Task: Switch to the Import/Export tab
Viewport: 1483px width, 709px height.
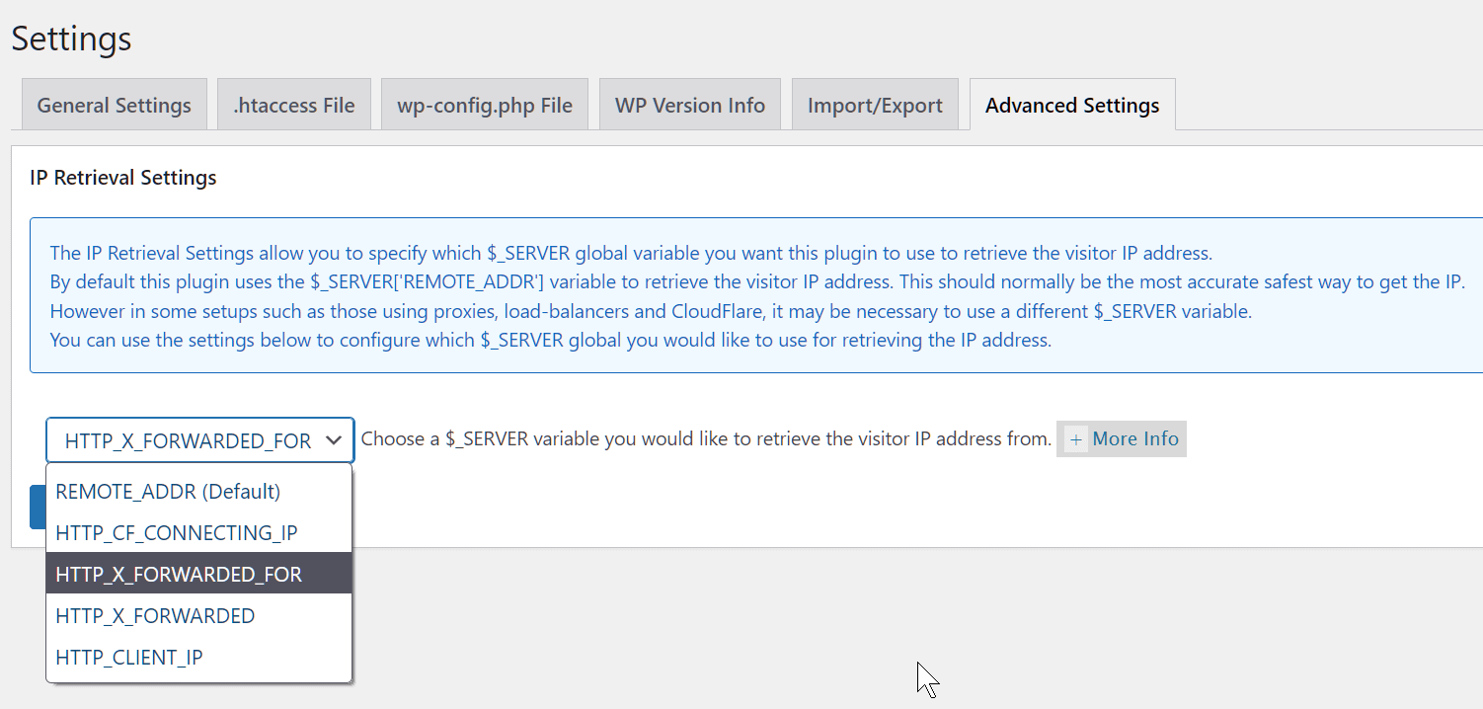Action: (875, 104)
